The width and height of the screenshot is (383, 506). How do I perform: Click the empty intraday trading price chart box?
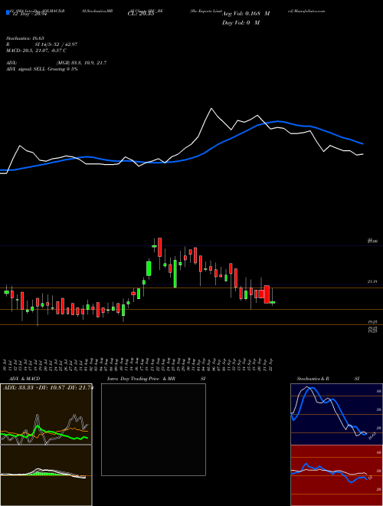click(153, 429)
